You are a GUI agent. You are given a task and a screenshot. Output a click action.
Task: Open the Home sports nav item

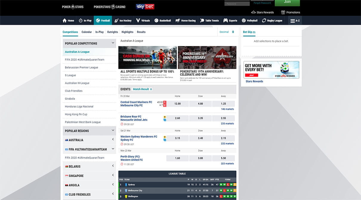[68, 21]
